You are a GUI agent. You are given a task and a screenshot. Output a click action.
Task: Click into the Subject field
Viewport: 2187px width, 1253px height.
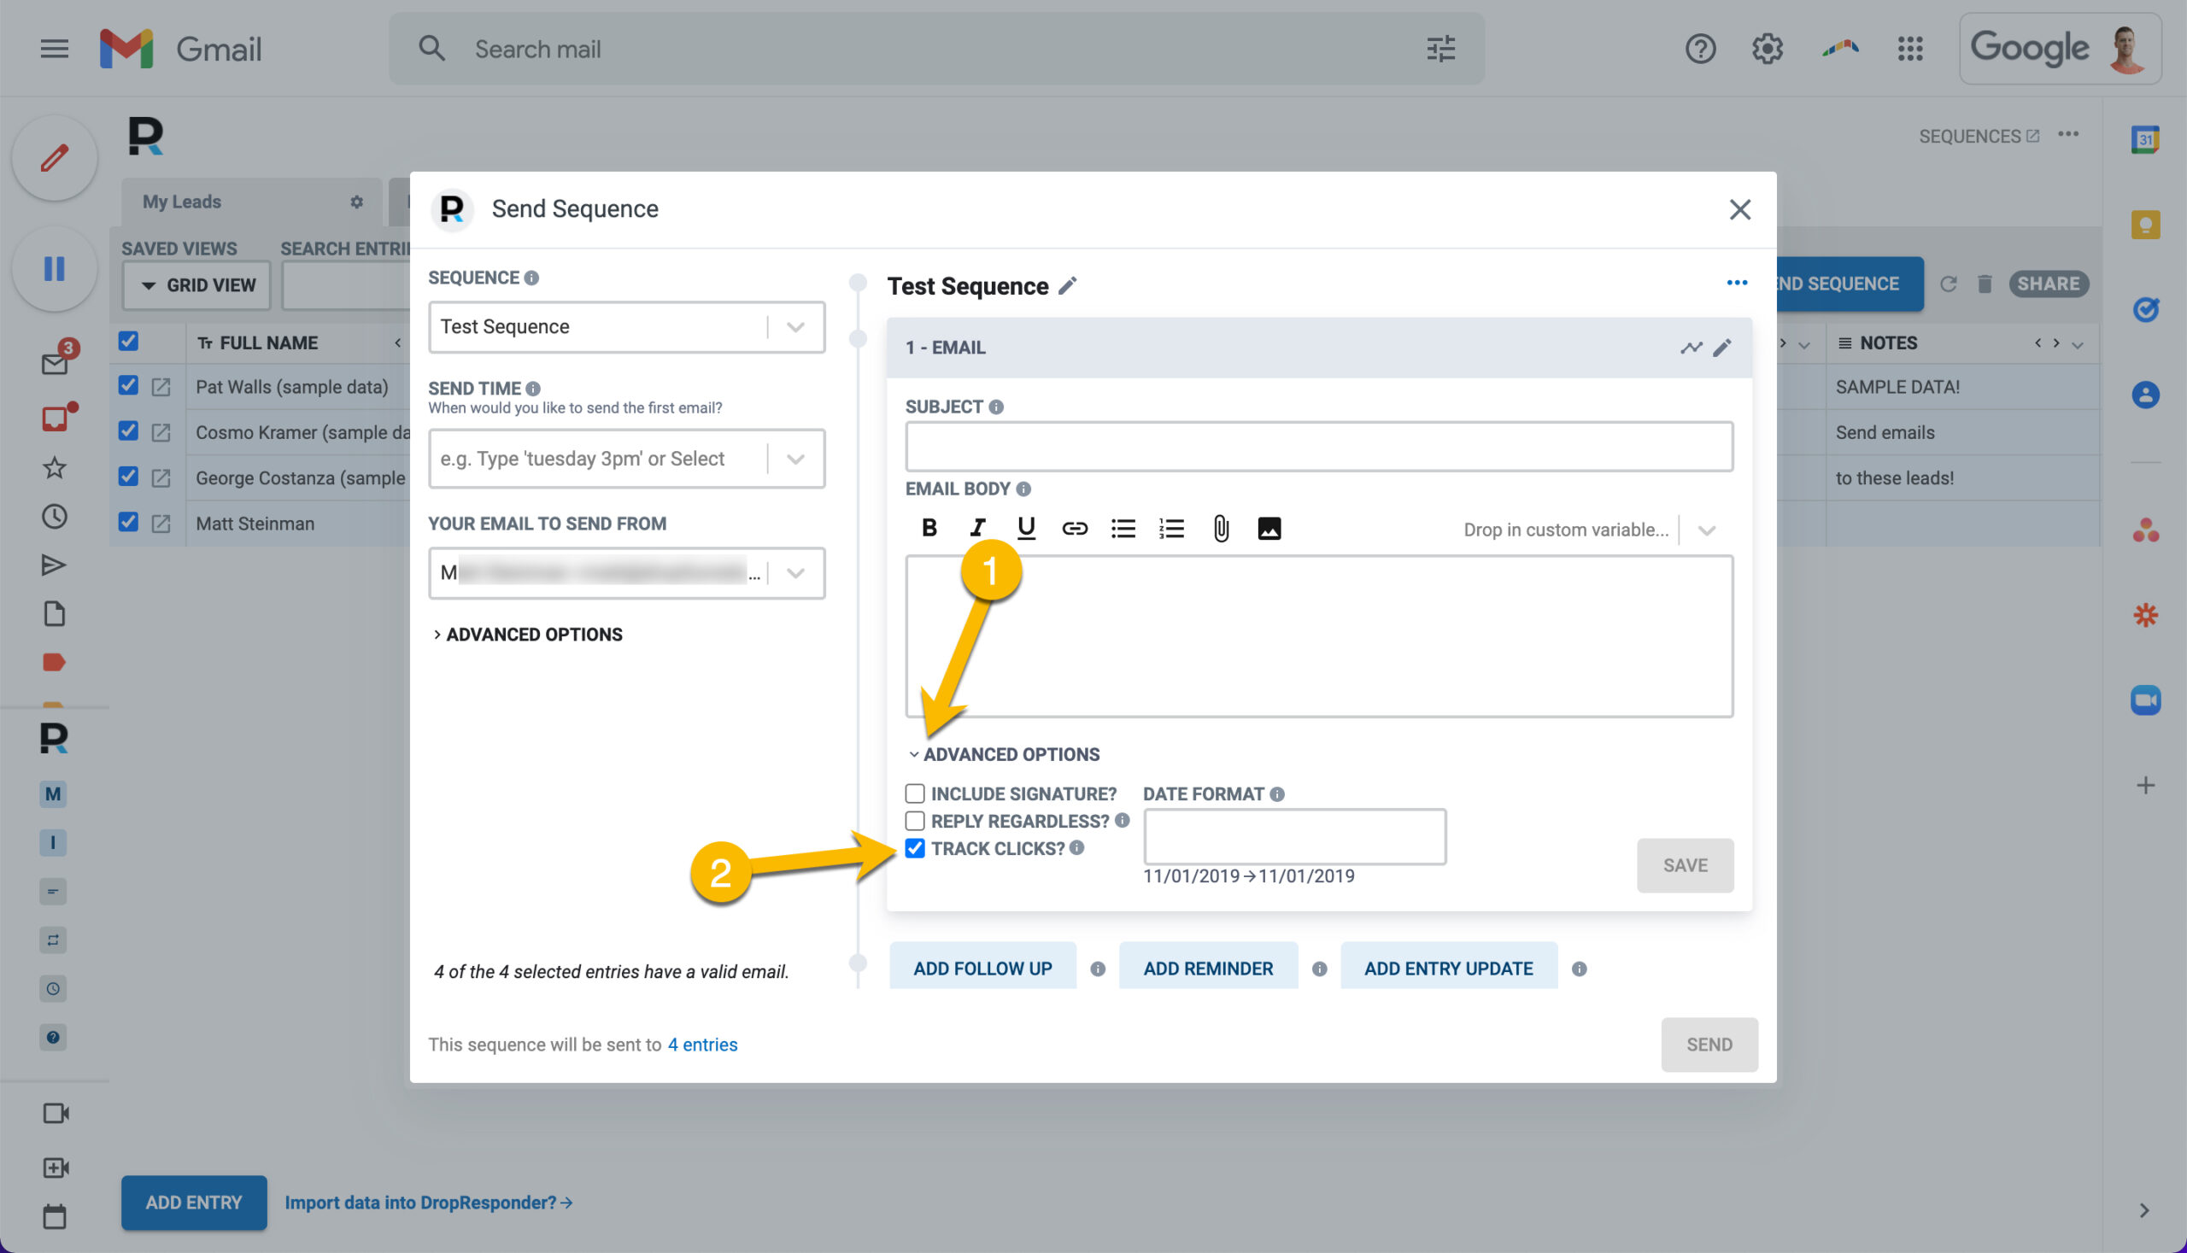(1318, 447)
